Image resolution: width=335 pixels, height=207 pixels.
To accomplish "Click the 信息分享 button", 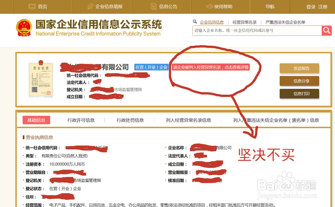I will 299,81.
